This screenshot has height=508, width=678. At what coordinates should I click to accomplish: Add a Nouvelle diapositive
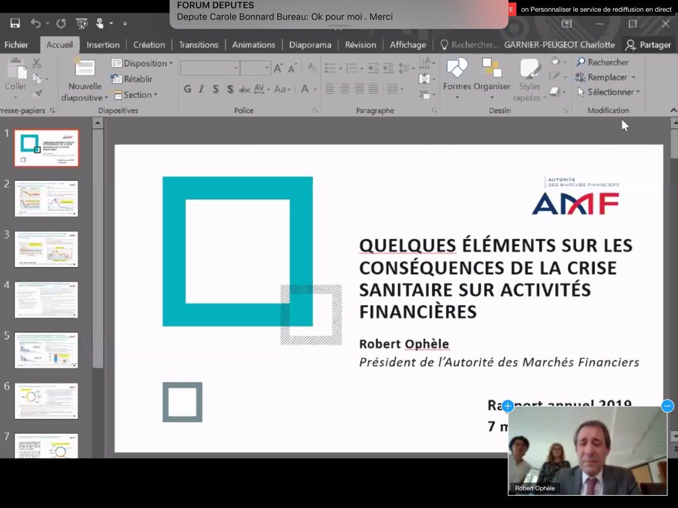pos(85,79)
